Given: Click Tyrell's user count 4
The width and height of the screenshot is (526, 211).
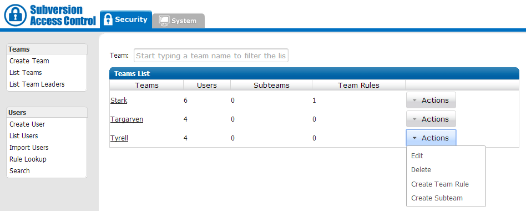Looking at the screenshot, I should (x=185, y=138).
